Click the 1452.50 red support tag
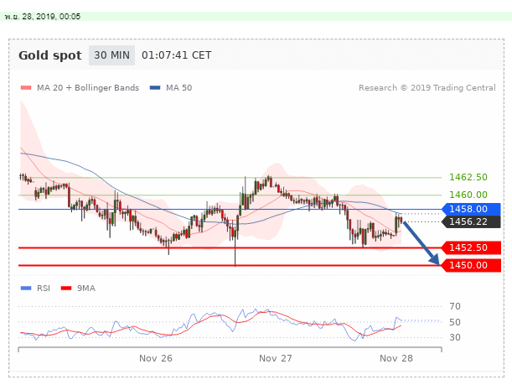Image resolution: width=512 pixels, height=385 pixels. pyautogui.click(x=471, y=247)
